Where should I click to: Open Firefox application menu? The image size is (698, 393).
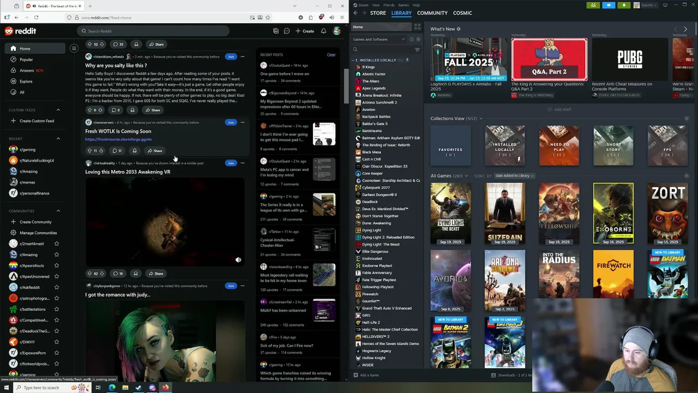tap(342, 17)
